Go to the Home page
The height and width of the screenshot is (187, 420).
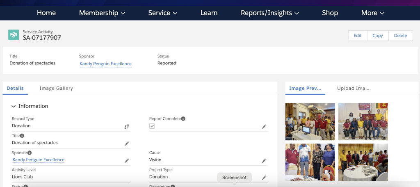click(46, 13)
